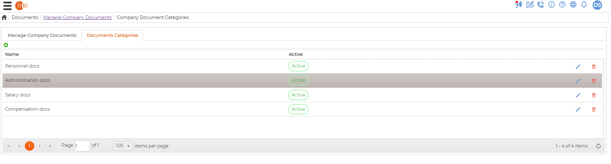Expand the items per page dropdown
This screenshot has width=611, height=164.
point(123,146)
